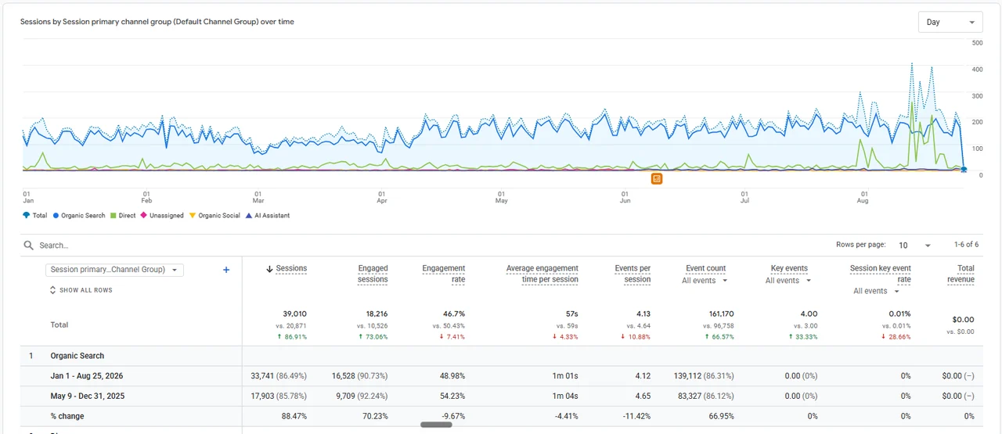
Task: Open the Rows per page dropdown
Action: (914, 246)
